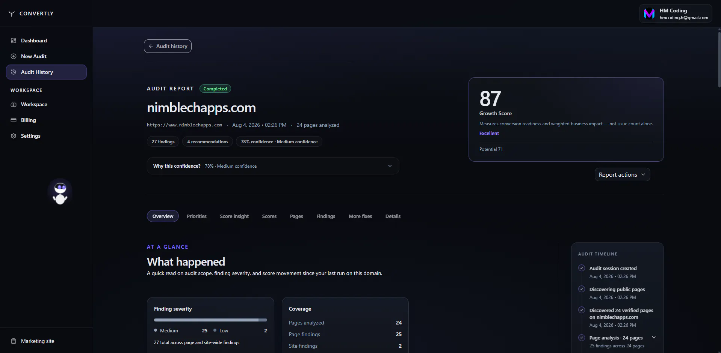The height and width of the screenshot is (353, 721).
Task: Click the What happened heading
Action: [x=186, y=261]
